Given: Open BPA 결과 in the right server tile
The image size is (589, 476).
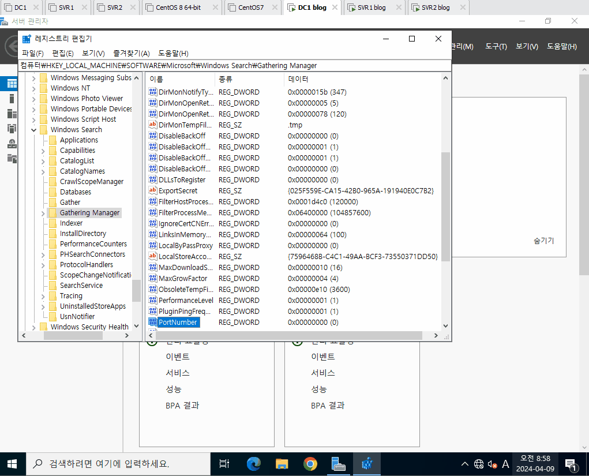Looking at the screenshot, I should (328, 406).
